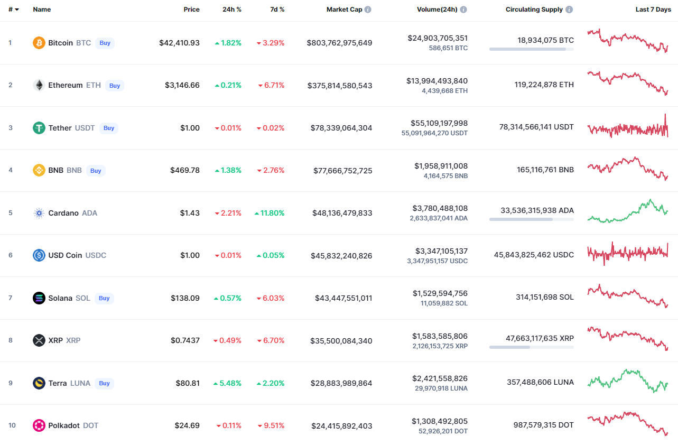Click the Solana logo icon
The height and width of the screenshot is (445, 678).
[39, 298]
